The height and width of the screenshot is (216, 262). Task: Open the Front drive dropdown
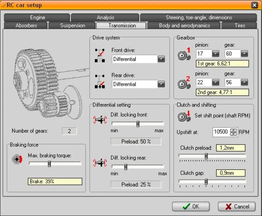click(161, 59)
